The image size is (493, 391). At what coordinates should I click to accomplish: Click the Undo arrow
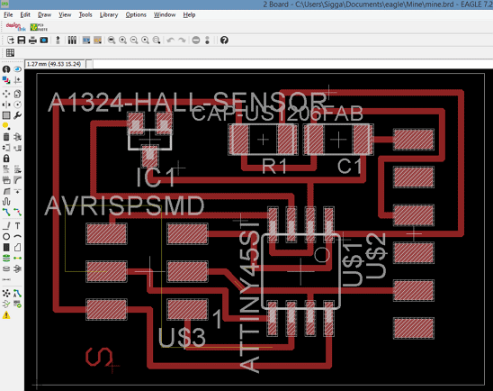click(170, 41)
